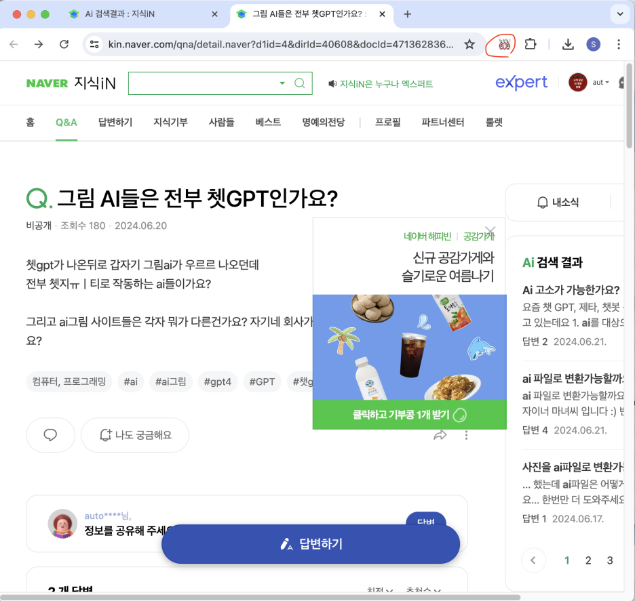Open '지식iN은 누구나 엑스퍼트' notice link
635x601 pixels.
(x=386, y=84)
